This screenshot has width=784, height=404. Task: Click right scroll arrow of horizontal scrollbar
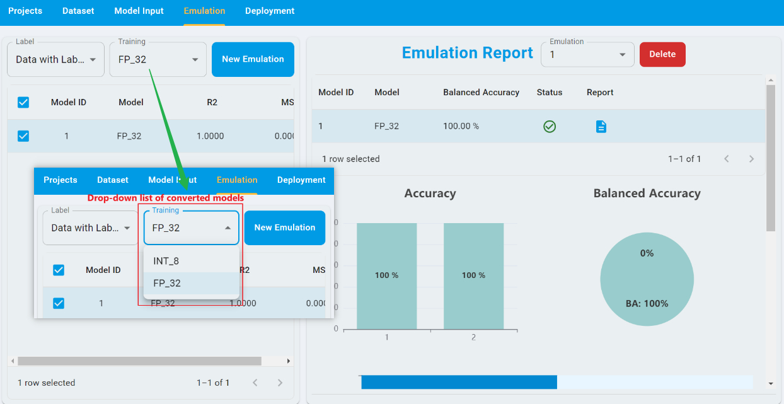[289, 361]
